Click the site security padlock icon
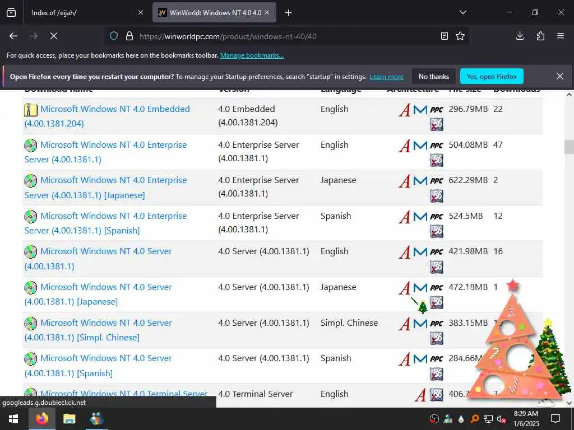This screenshot has width=574, height=430. (129, 36)
